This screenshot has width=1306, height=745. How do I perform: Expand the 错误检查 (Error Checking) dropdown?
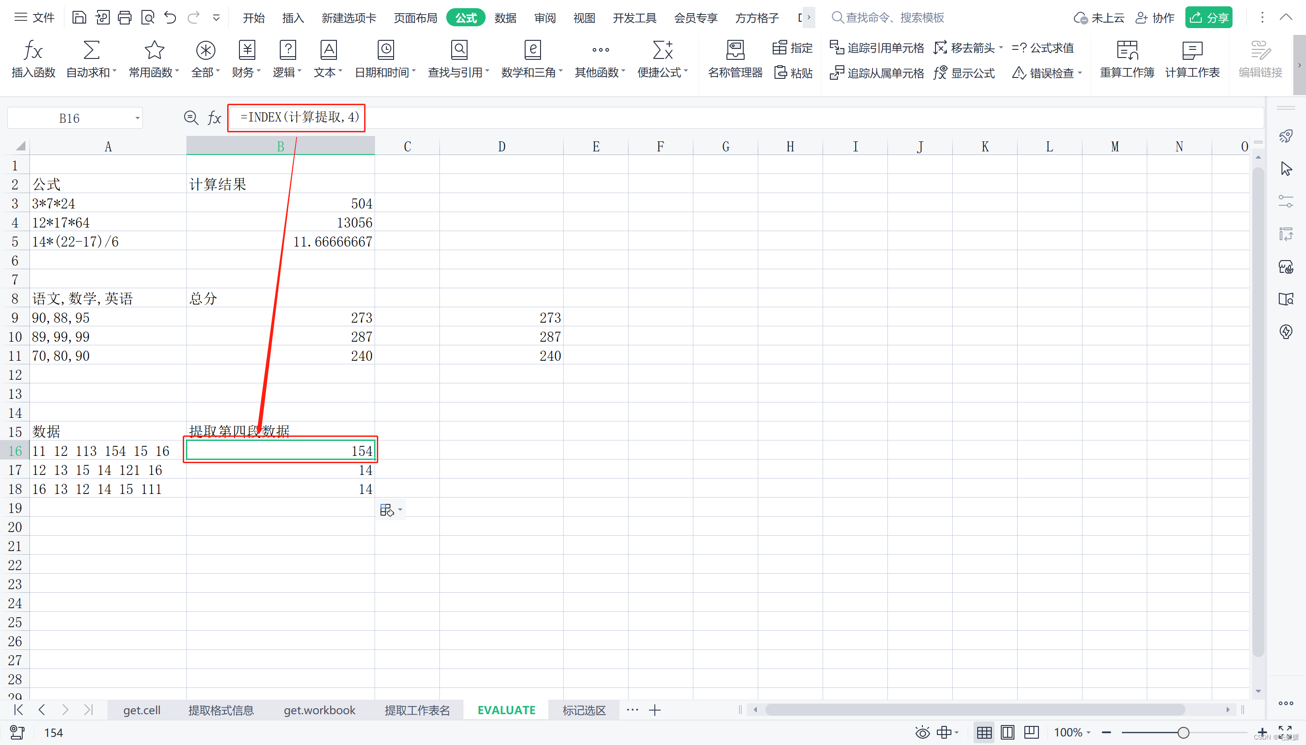pos(1080,73)
